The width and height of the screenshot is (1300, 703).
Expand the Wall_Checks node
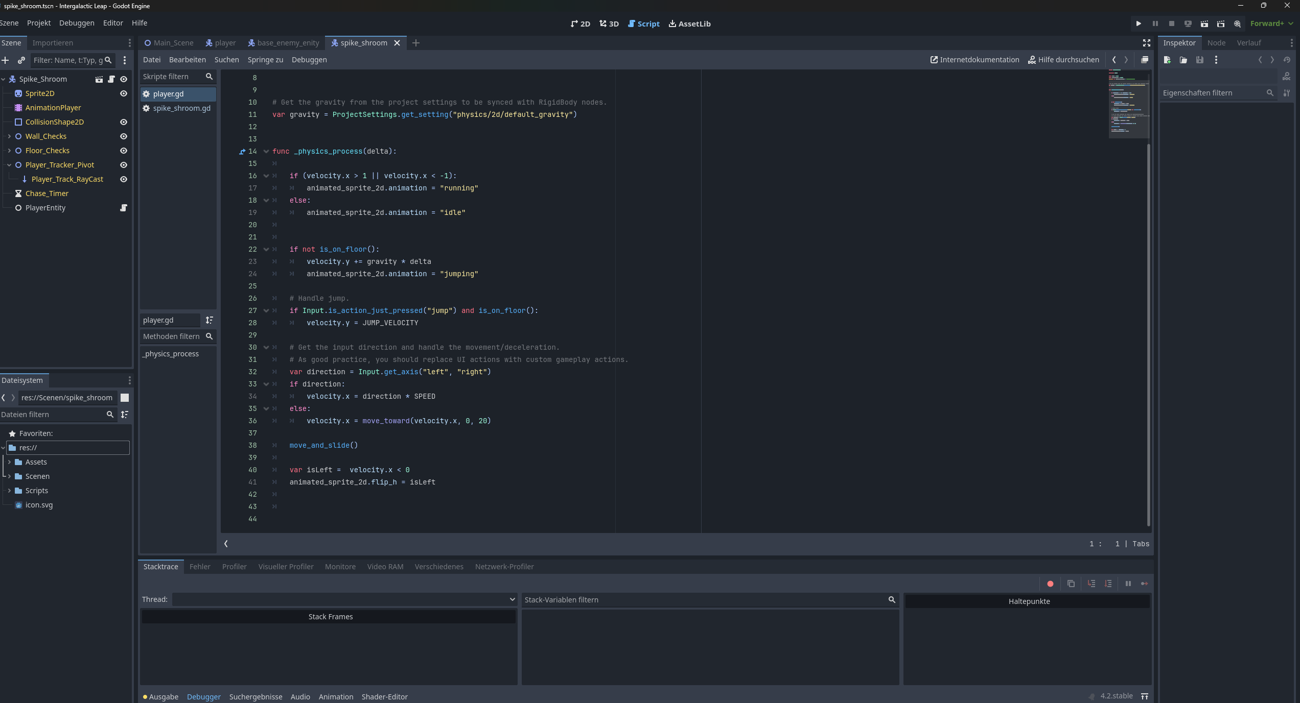point(9,136)
